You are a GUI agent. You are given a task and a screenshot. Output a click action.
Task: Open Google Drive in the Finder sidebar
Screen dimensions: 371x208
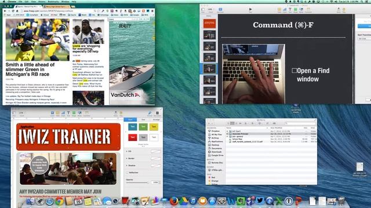click(216, 155)
